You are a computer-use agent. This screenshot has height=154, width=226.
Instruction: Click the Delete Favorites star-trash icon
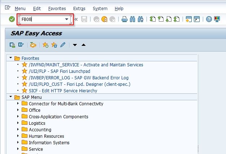55,45
